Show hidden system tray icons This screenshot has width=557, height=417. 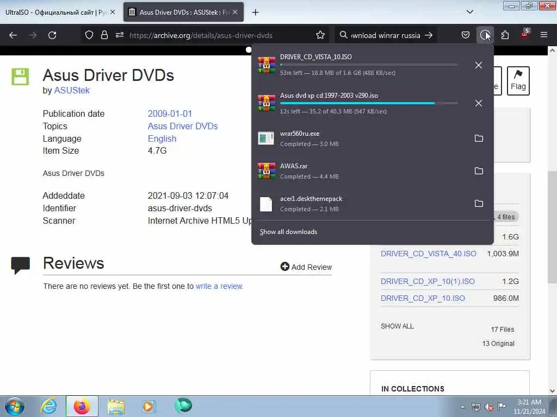click(x=462, y=407)
